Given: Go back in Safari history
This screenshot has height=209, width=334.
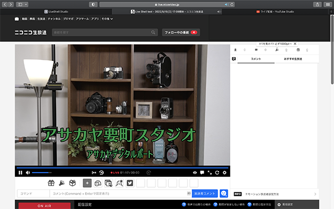Looking at the screenshot, I should [x=5, y=4].
